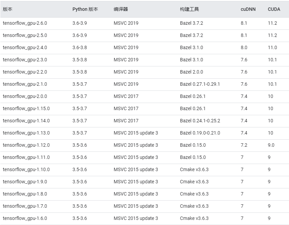The height and width of the screenshot is (225, 289).
Task: Select the tensorflow_gpu-1.13.0 cell
Action: tap(26, 133)
